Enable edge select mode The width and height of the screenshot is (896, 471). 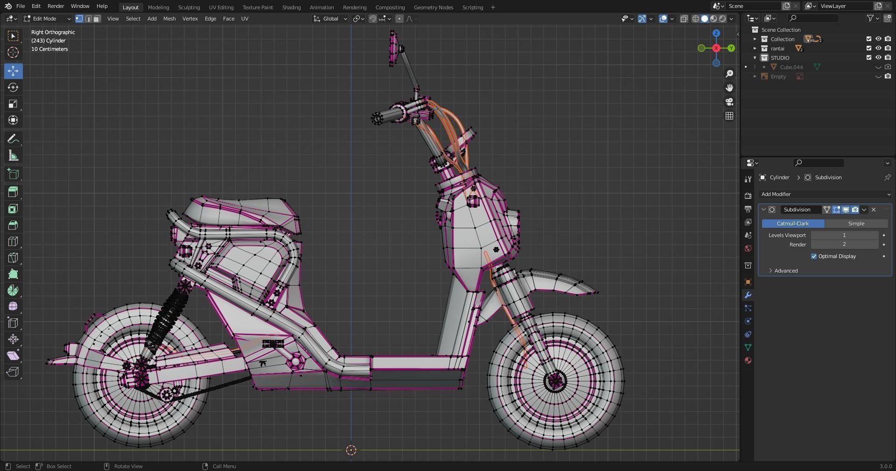coord(88,19)
